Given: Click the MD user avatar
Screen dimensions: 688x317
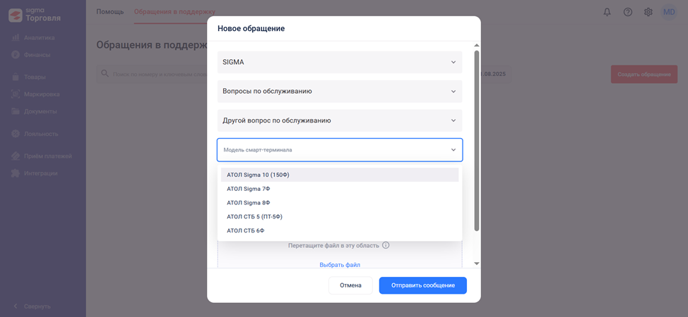Looking at the screenshot, I should pyautogui.click(x=668, y=12).
